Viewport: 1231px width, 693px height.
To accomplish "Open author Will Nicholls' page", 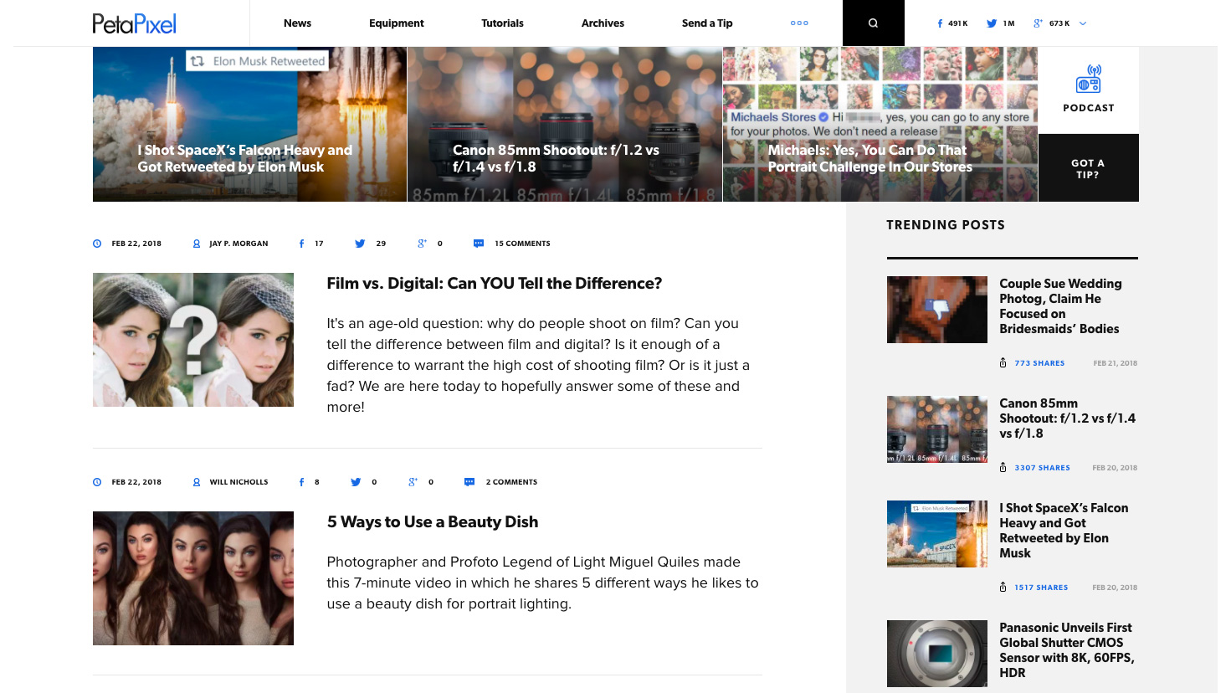I will pos(239,482).
